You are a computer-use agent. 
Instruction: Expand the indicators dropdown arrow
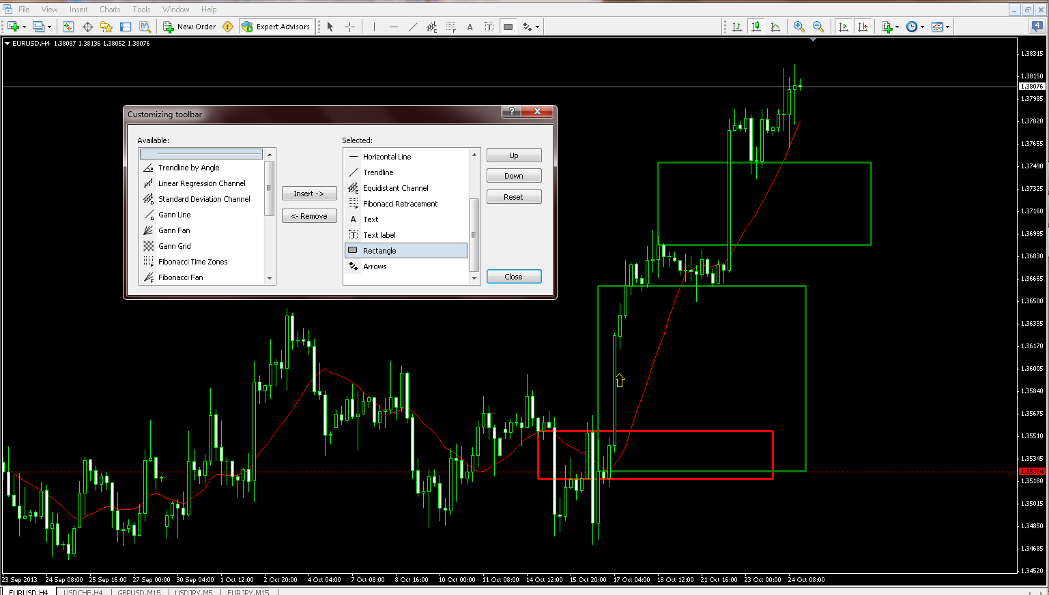pos(897,27)
